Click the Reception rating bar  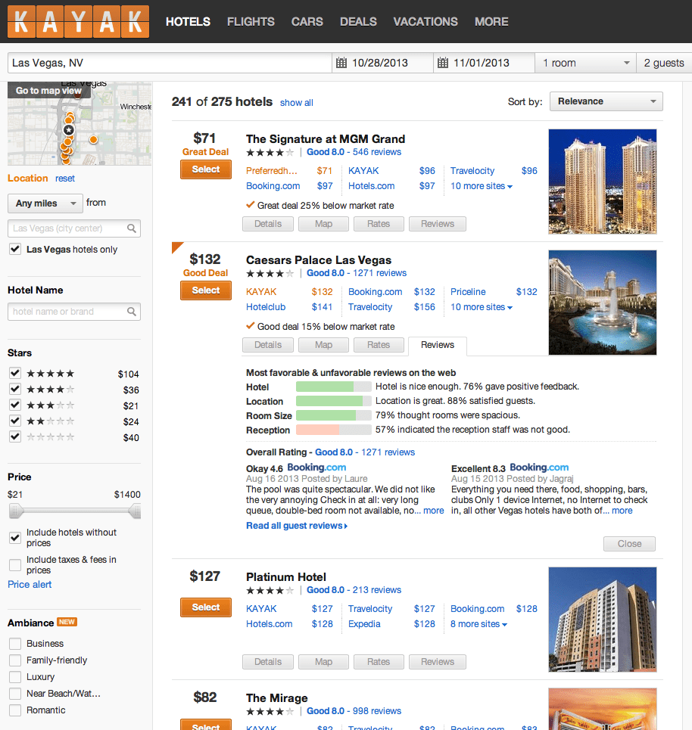(x=334, y=430)
